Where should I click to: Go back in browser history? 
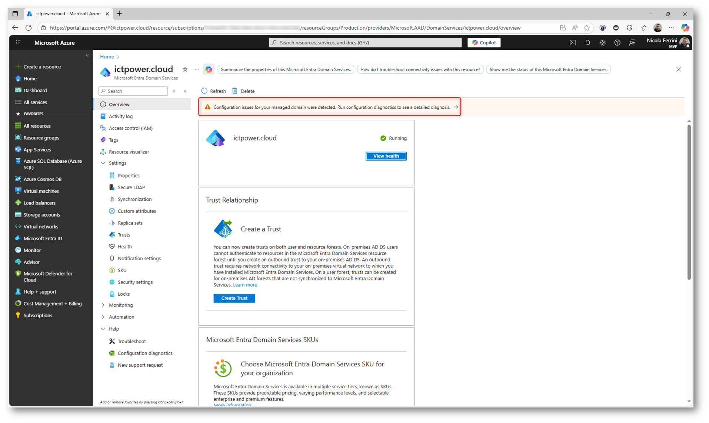pyautogui.click(x=15, y=28)
